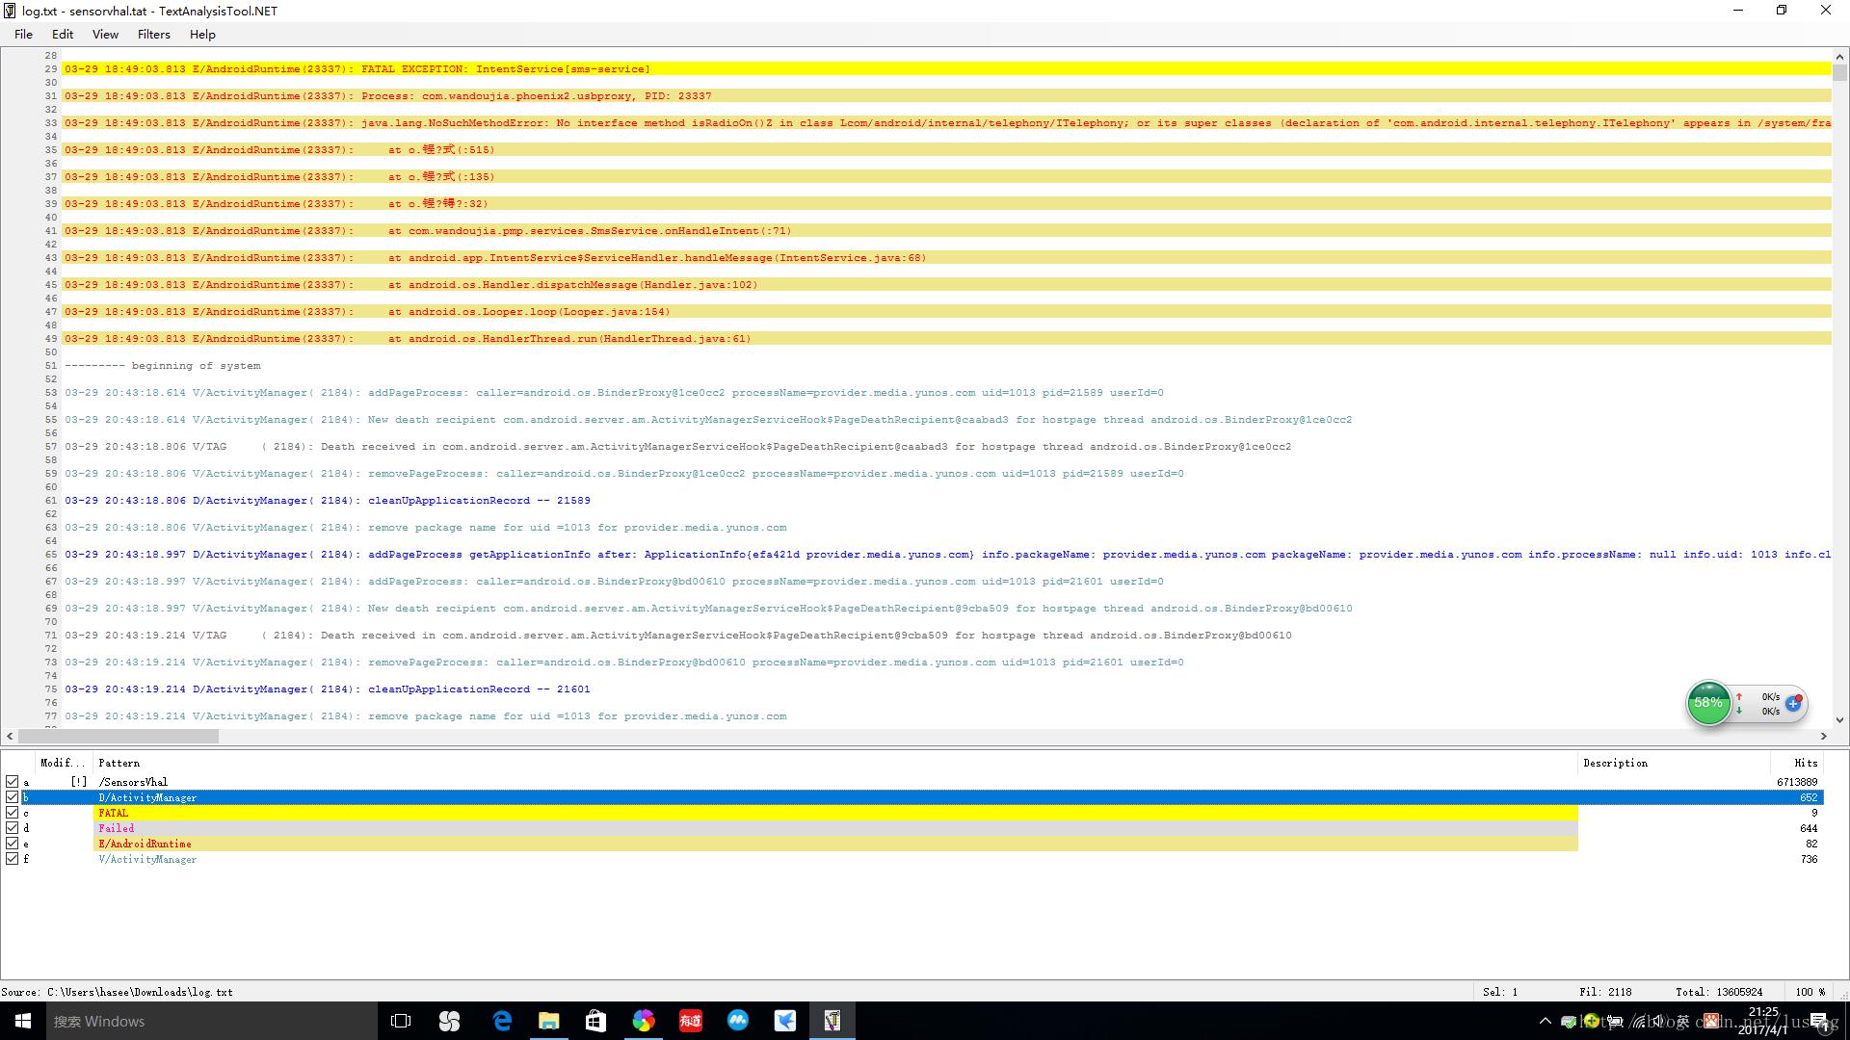Viewport: 1850px width, 1040px height.
Task: Uncheck the /SensorsVhal filter checkbox
Action: [x=13, y=782]
